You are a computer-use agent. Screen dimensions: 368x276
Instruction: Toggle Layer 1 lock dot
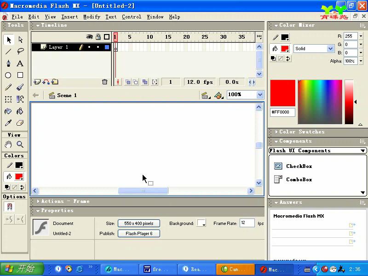coord(98,47)
